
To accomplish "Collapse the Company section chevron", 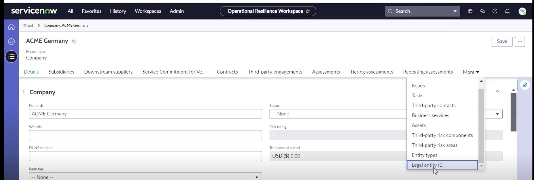I will click(x=498, y=92).
